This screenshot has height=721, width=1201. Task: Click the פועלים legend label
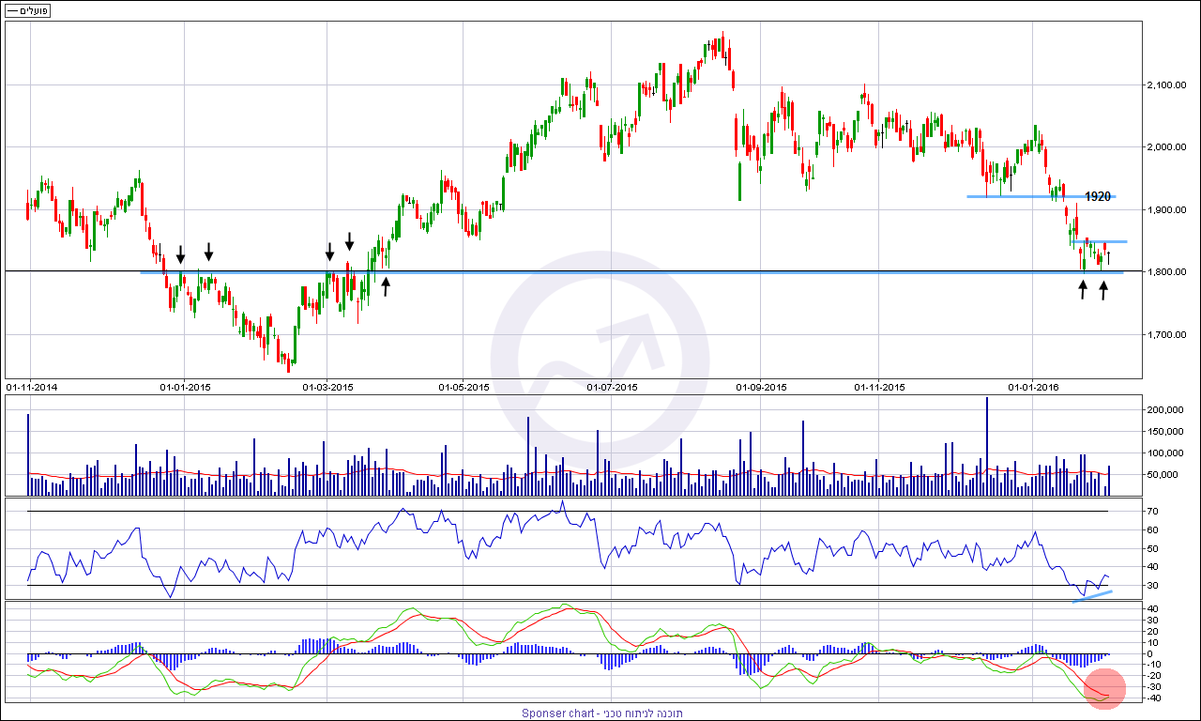(x=28, y=10)
